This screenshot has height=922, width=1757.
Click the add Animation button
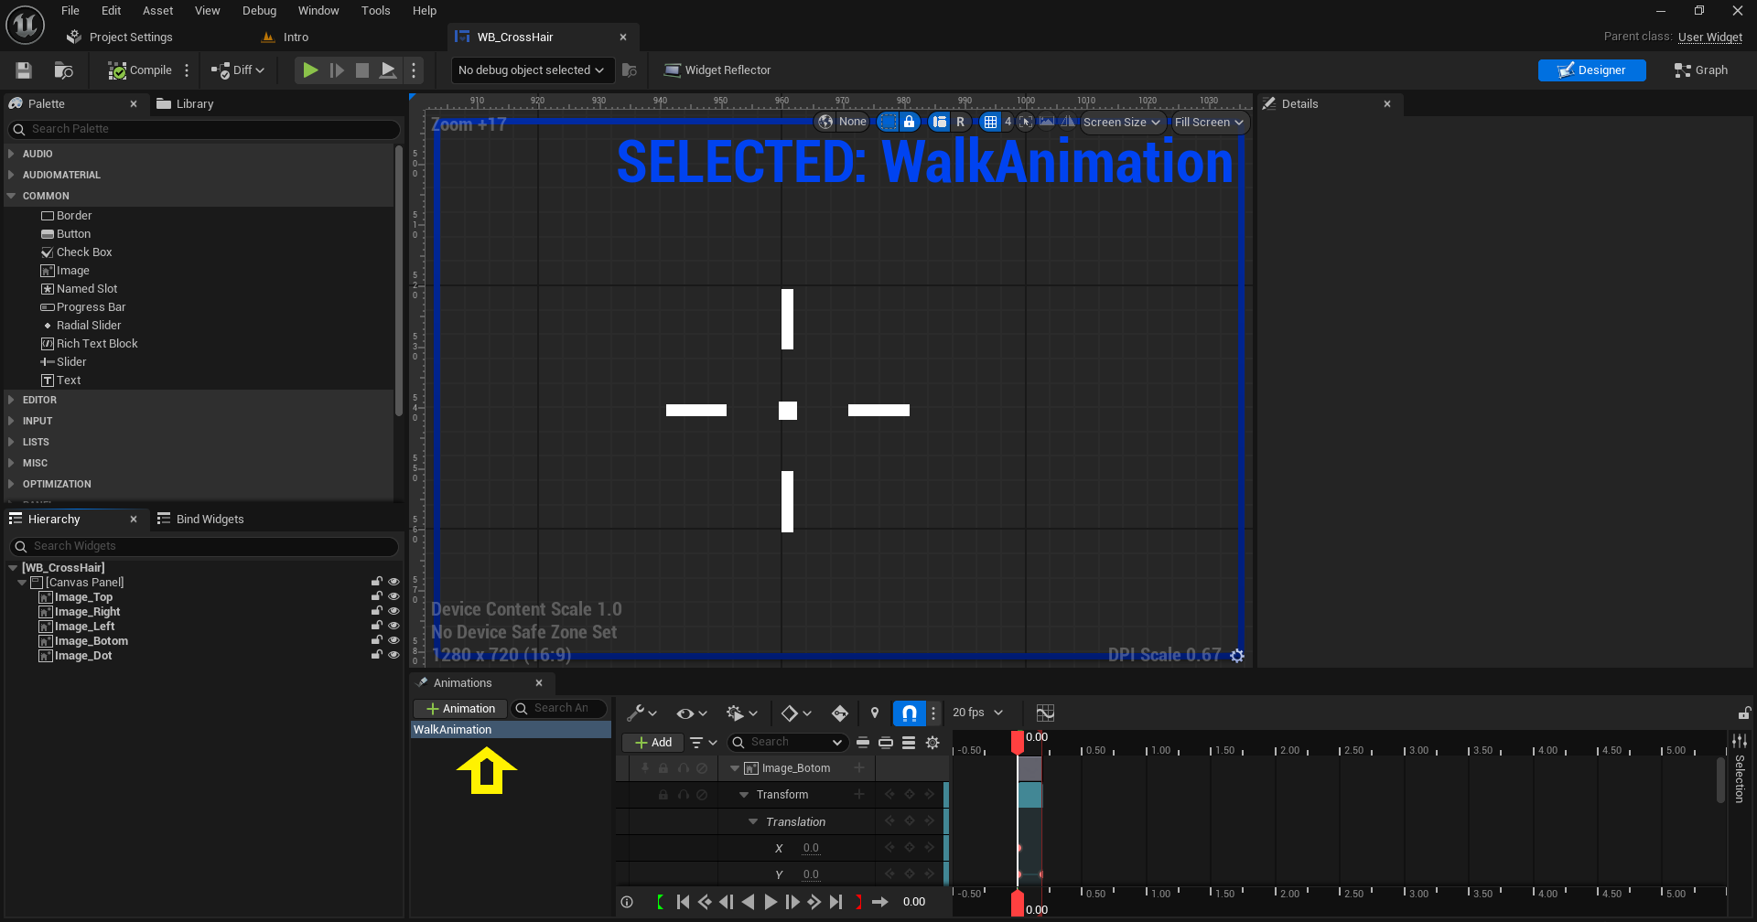pyautogui.click(x=460, y=709)
